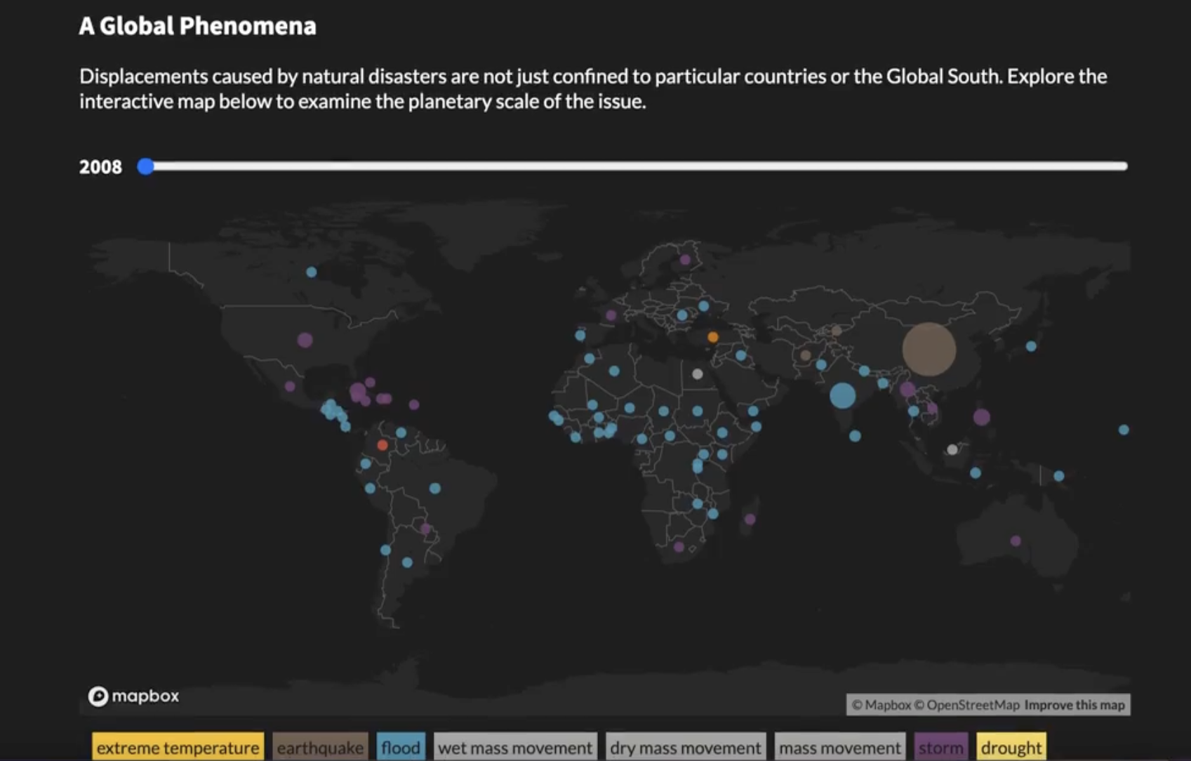Image resolution: width=1191 pixels, height=761 pixels.
Task: Click the red-orange marker in Colombia
Action: point(382,445)
